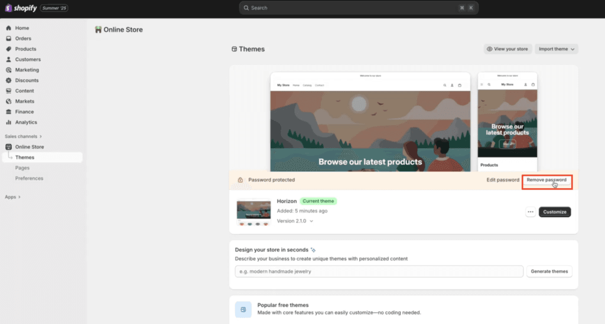Select Online Store sales channel
This screenshot has width=605, height=324.
(x=30, y=147)
